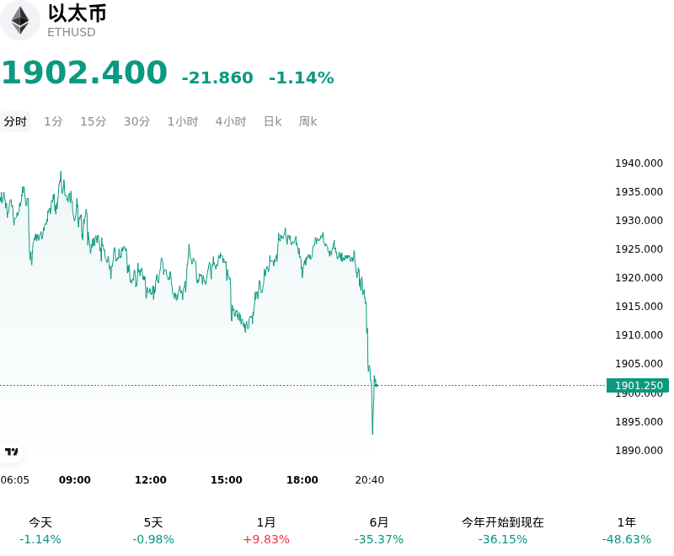Viewport: 674px width, 556px height.
Task: Open the TradingView logo badge
Action: pyautogui.click(x=11, y=452)
